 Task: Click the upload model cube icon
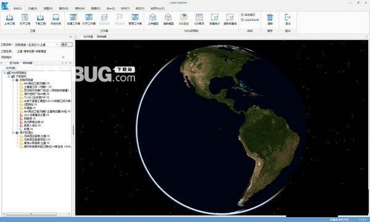point(153,18)
